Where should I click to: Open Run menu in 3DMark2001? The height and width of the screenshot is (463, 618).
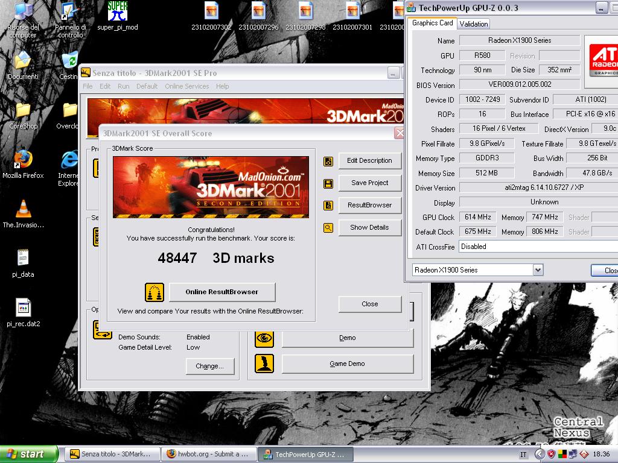(x=123, y=86)
